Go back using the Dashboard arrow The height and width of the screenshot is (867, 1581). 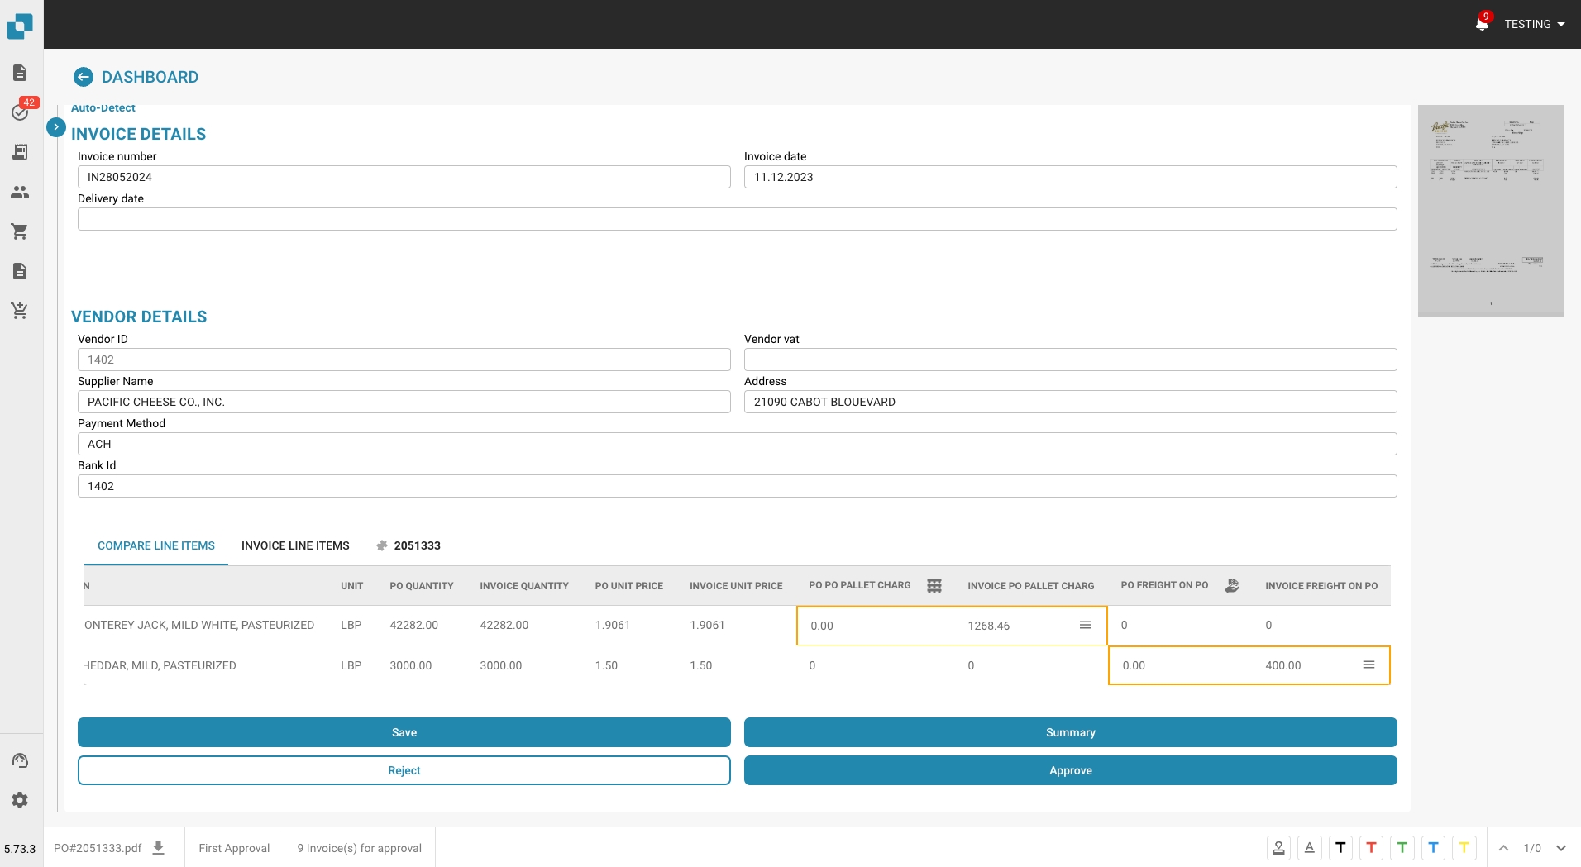point(84,77)
